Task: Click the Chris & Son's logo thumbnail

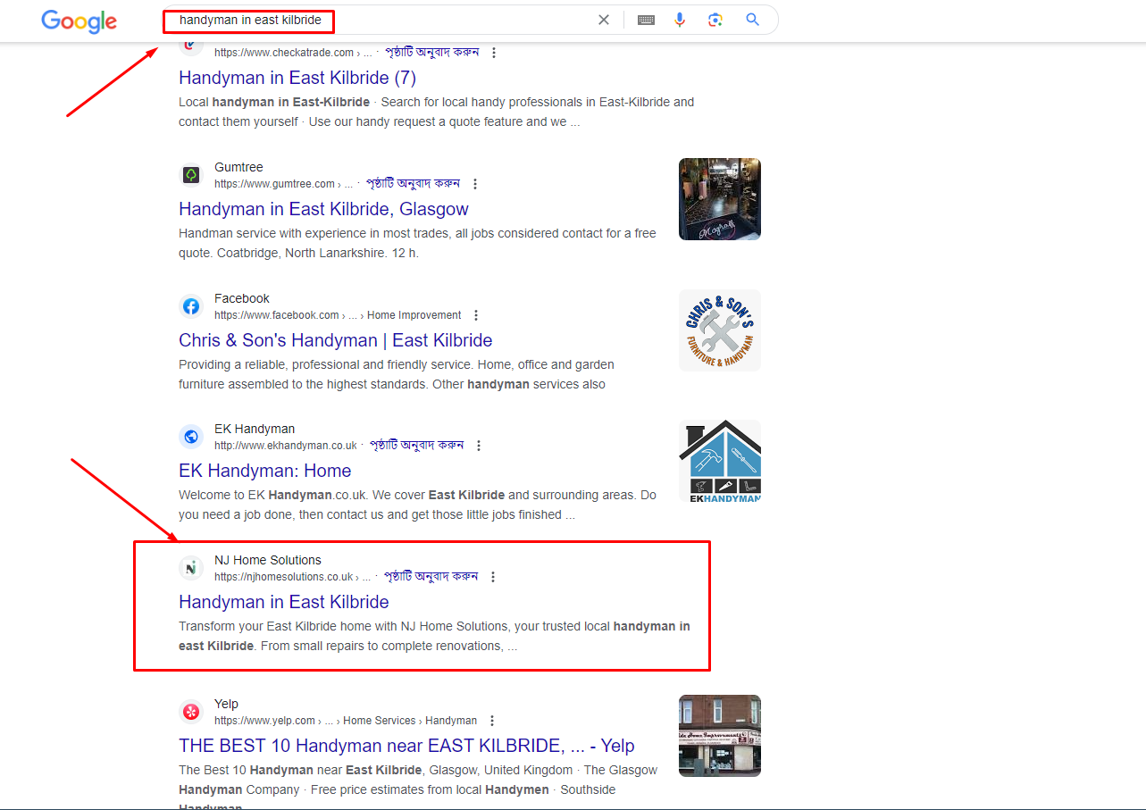Action: pyautogui.click(x=720, y=330)
